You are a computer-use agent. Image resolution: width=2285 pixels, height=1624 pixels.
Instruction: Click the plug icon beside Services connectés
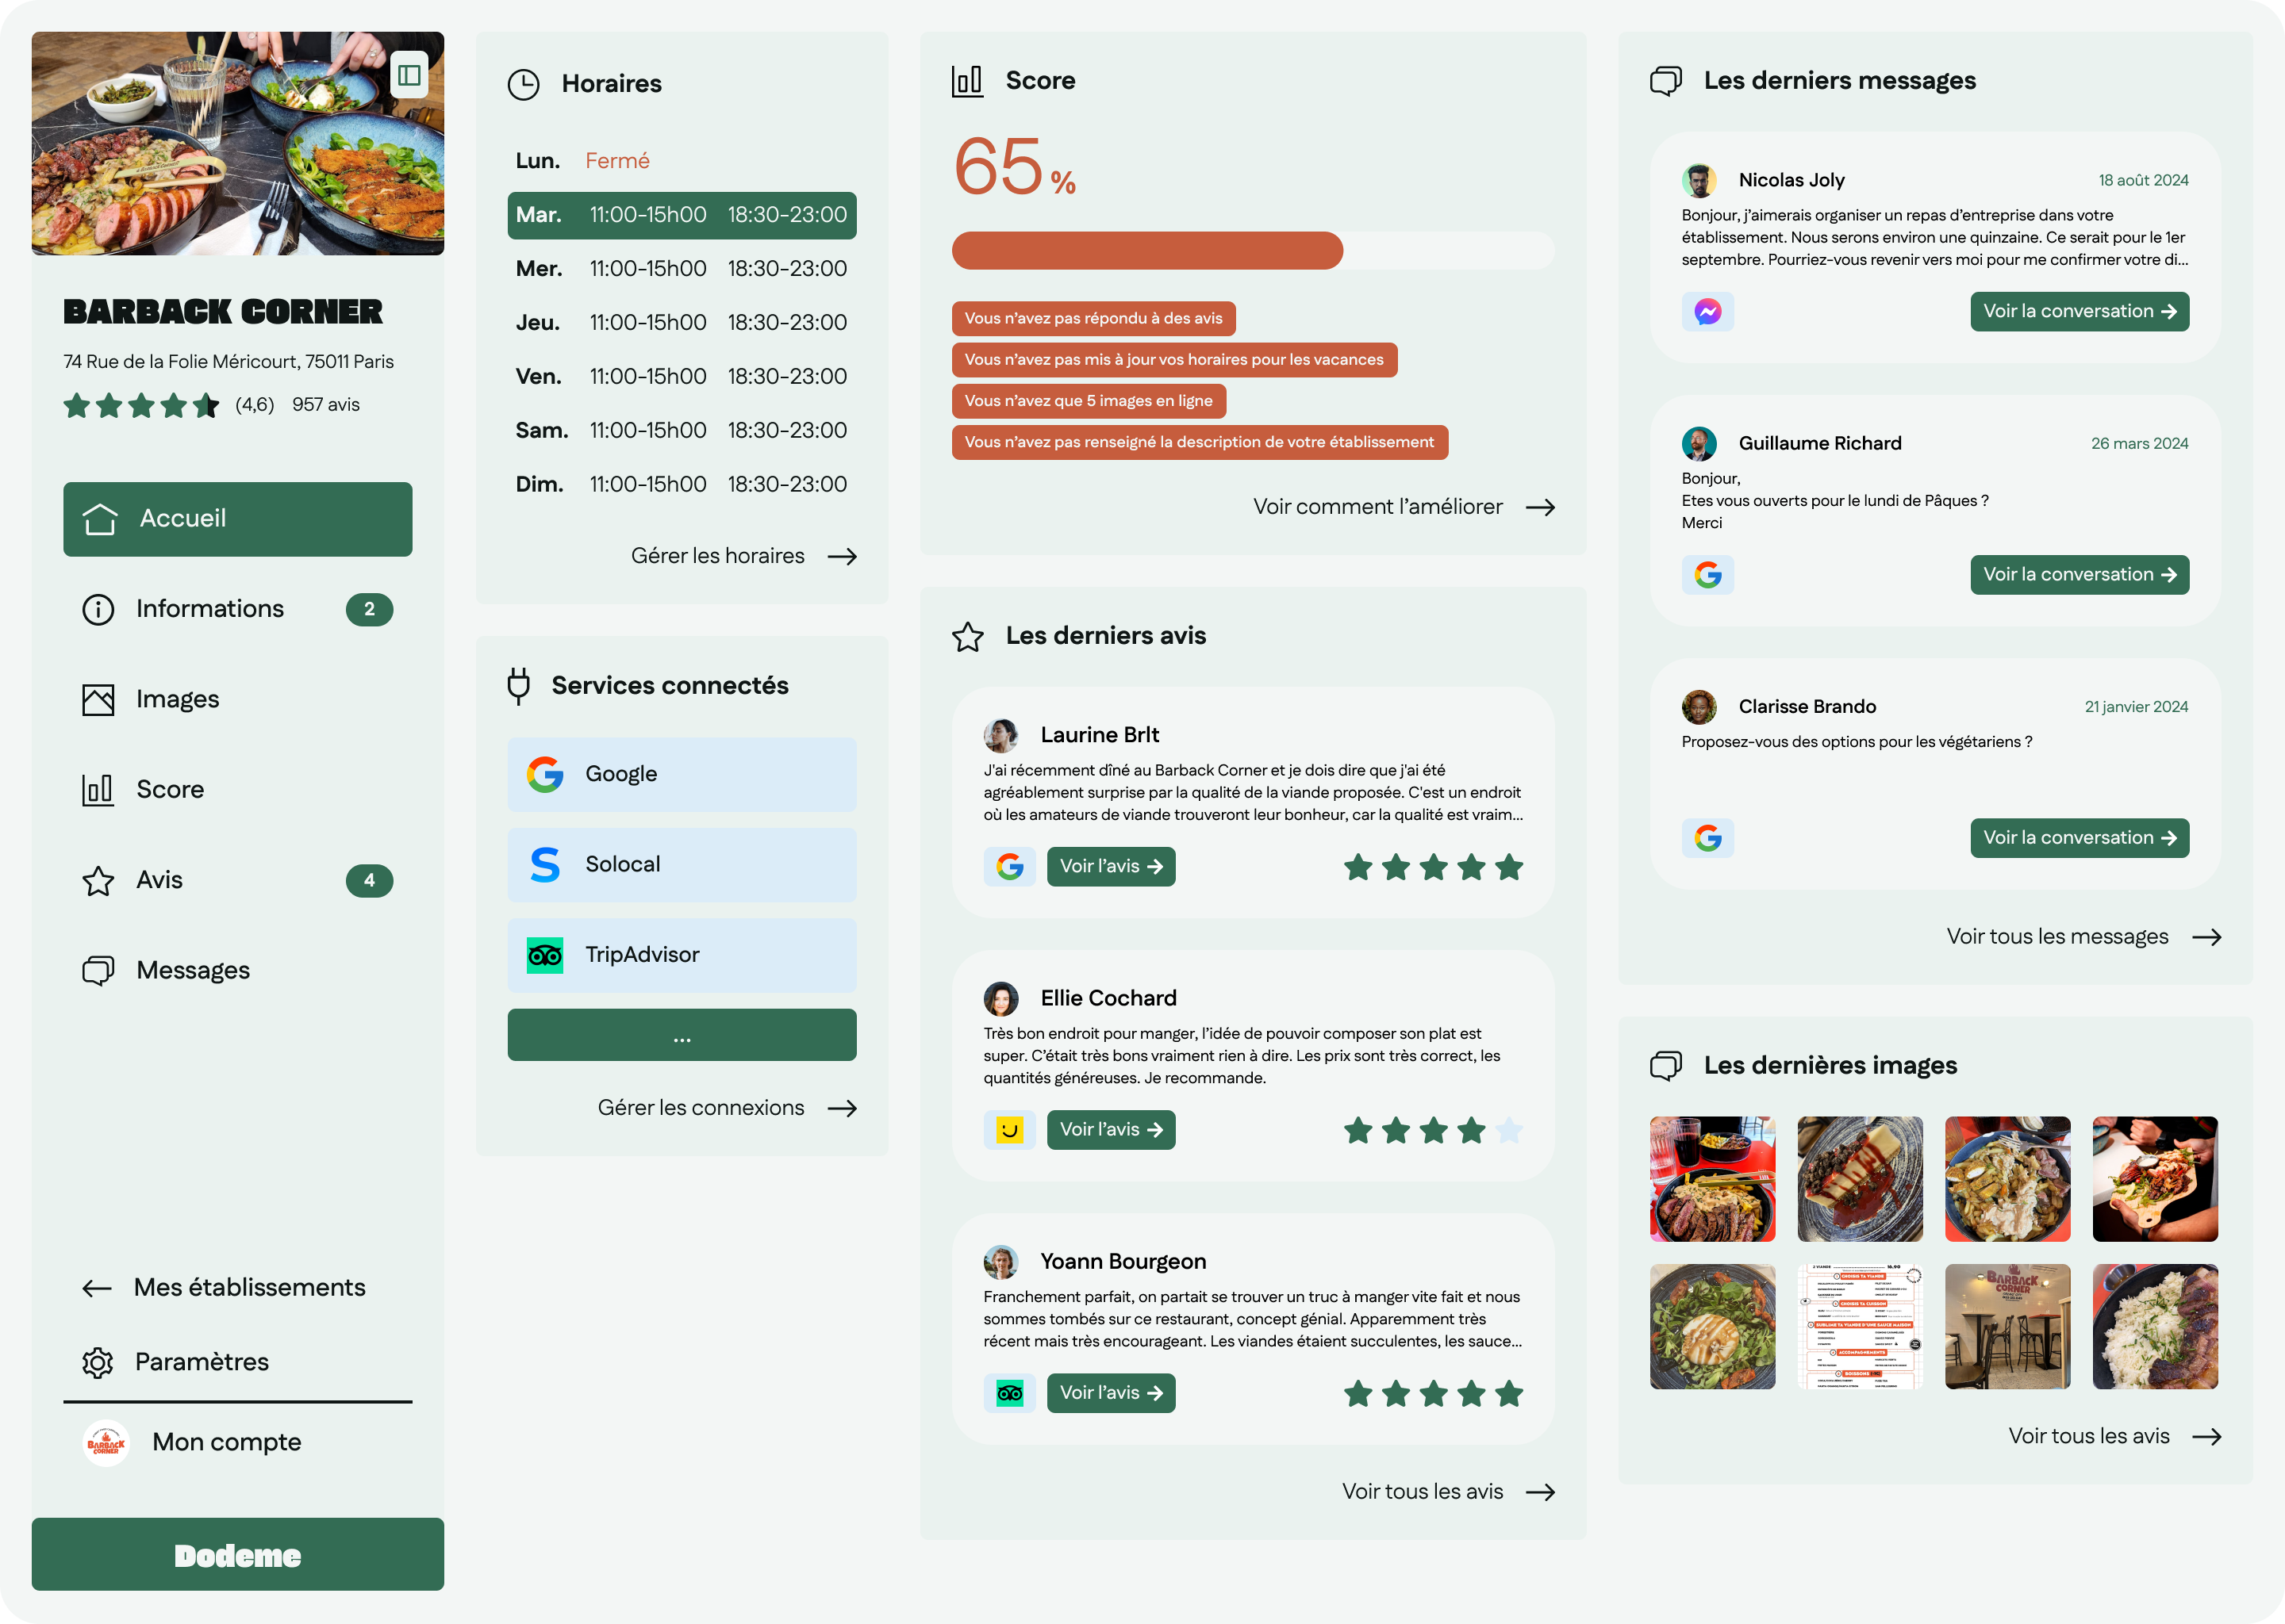click(518, 686)
